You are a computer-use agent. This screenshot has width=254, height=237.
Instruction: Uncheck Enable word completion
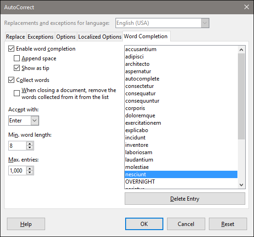(x=11, y=49)
